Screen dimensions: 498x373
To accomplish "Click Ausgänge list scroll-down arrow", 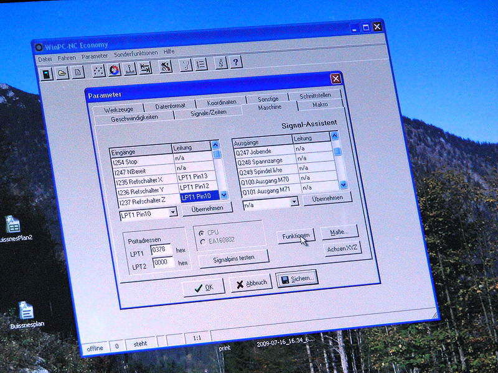I will (x=344, y=184).
